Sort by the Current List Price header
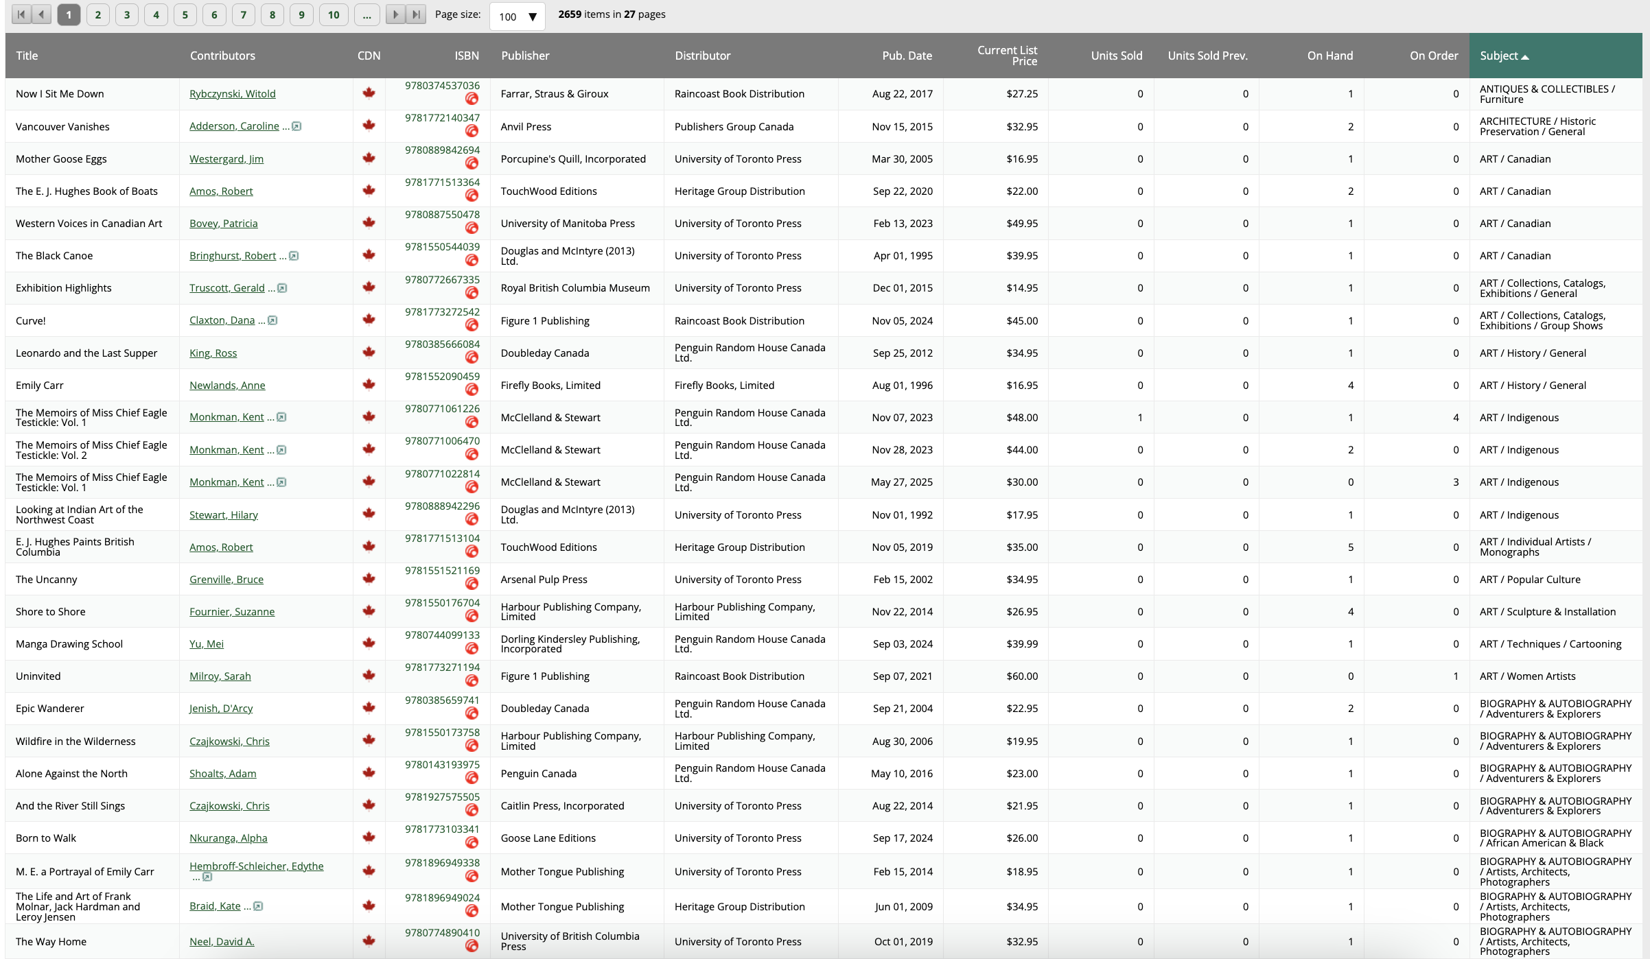Image resolution: width=1650 pixels, height=959 pixels. pos(1008,56)
